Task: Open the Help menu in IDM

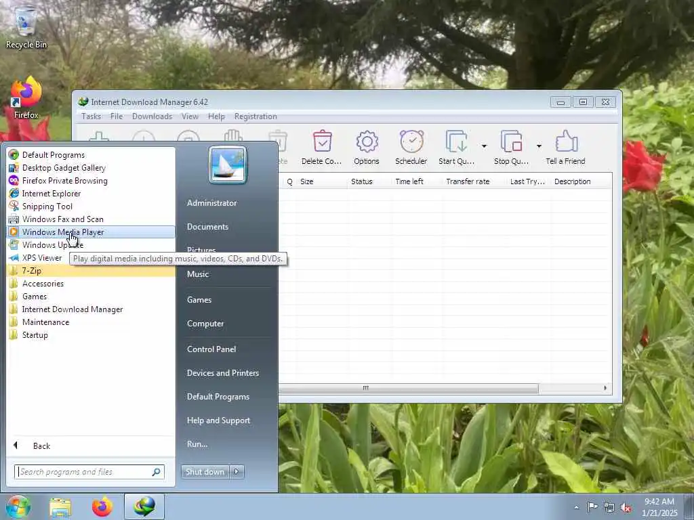Action: tap(216, 116)
